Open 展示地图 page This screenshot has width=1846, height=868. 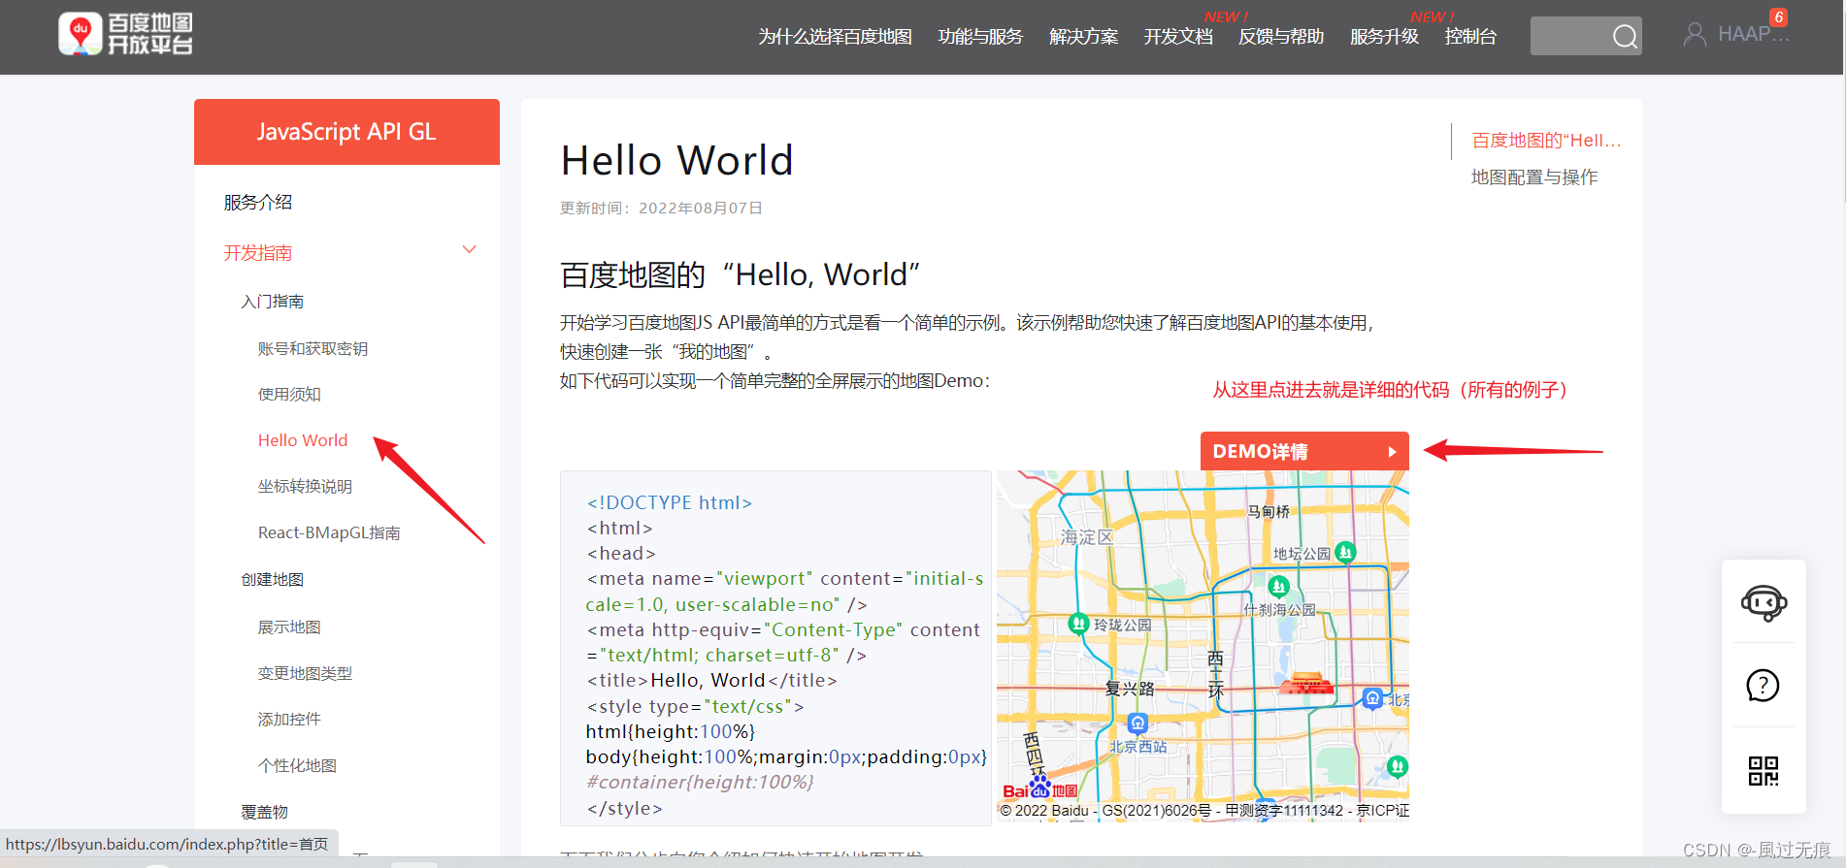point(289,627)
